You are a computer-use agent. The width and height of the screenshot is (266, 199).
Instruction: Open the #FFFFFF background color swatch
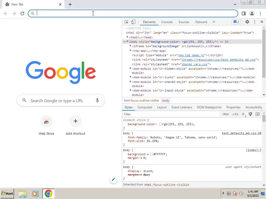click(152, 154)
